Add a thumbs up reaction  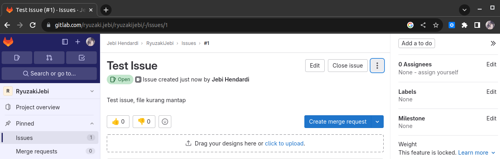[x=118, y=122]
